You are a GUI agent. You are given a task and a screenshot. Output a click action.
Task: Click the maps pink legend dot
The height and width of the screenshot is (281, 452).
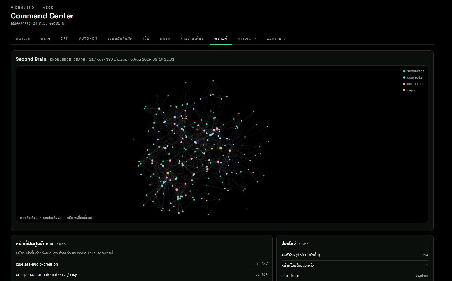click(x=404, y=90)
